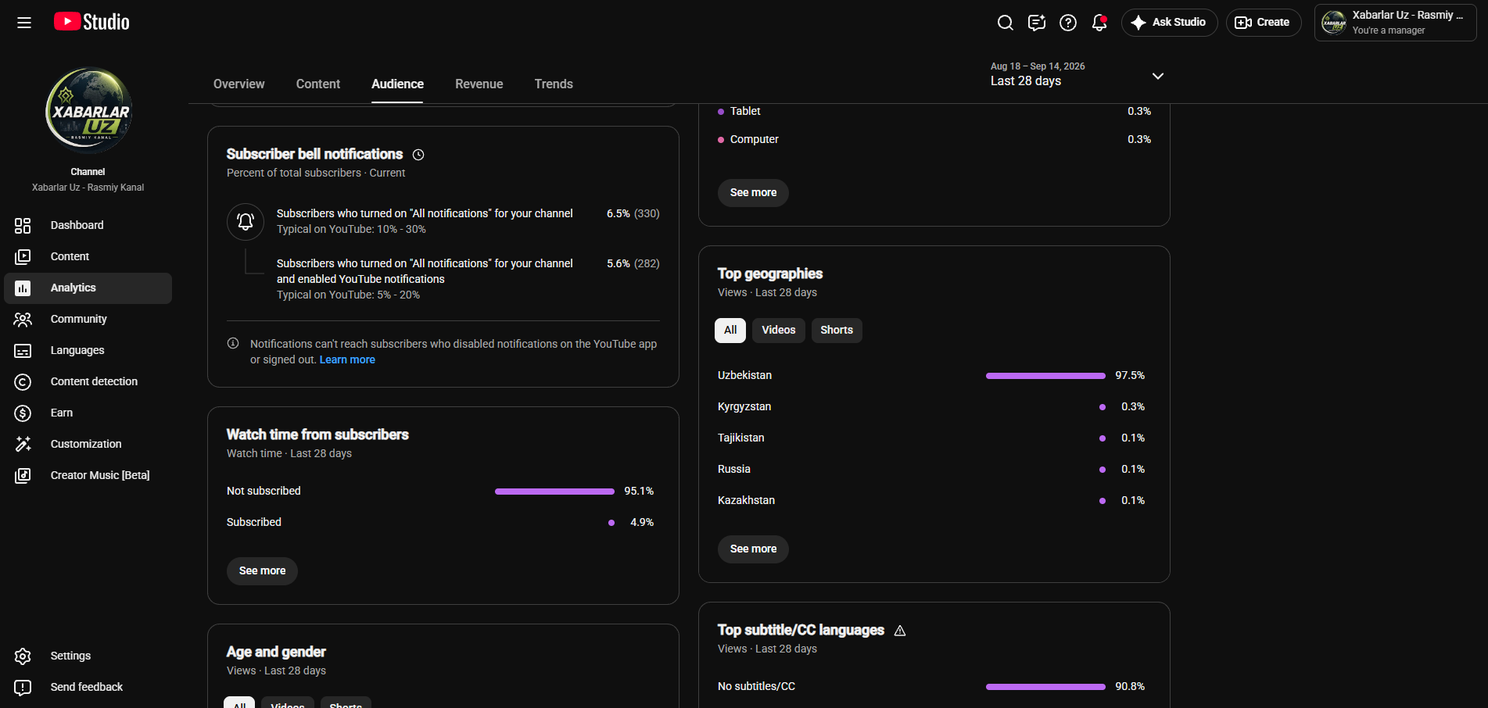Click the Customization magic wand icon
This screenshot has height=708, width=1488.
(x=23, y=445)
